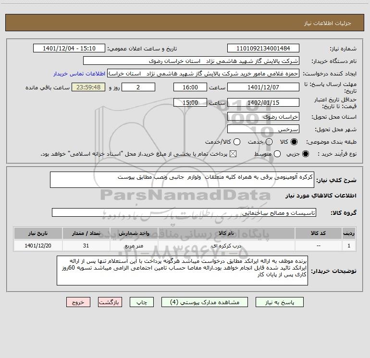Click the شماره نیاز number field
Screen dimensions: 370x358
coord(263,49)
